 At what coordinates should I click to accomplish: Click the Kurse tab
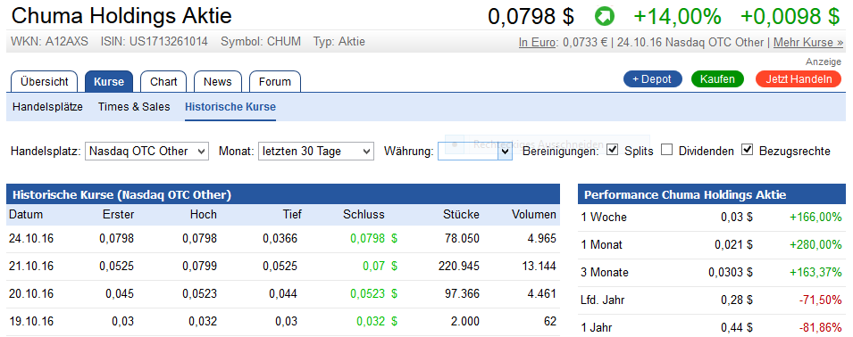tap(109, 81)
